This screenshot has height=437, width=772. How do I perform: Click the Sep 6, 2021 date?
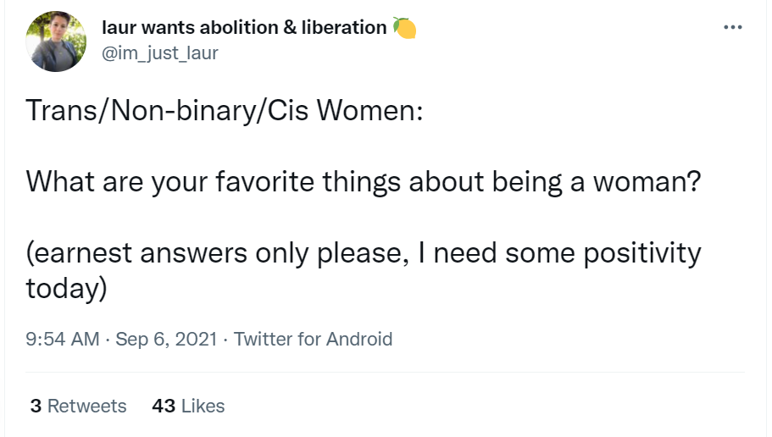coord(169,340)
